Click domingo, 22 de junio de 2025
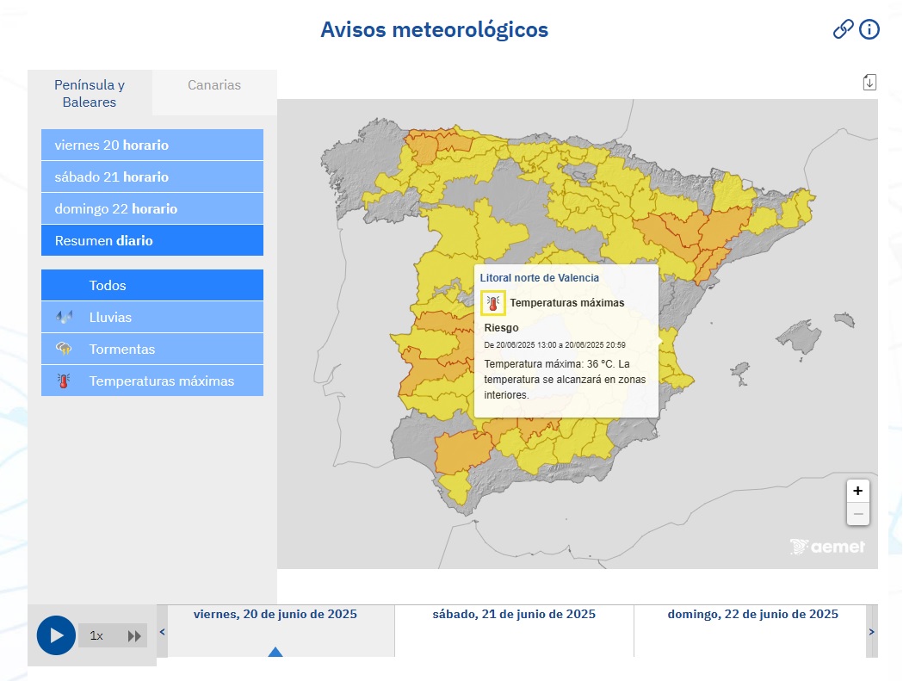The height and width of the screenshot is (681, 903). [753, 614]
